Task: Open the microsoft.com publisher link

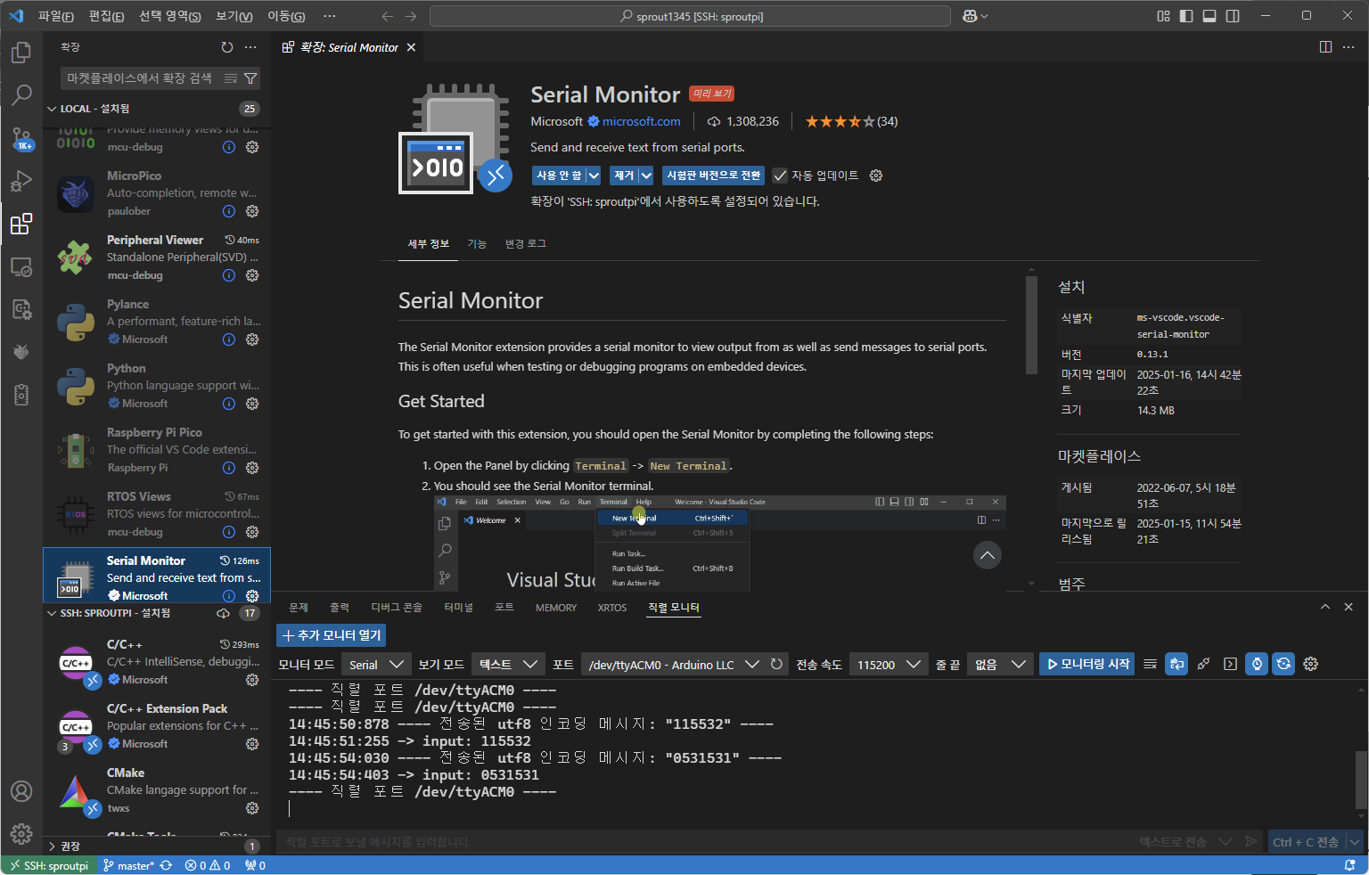Action: [x=641, y=121]
